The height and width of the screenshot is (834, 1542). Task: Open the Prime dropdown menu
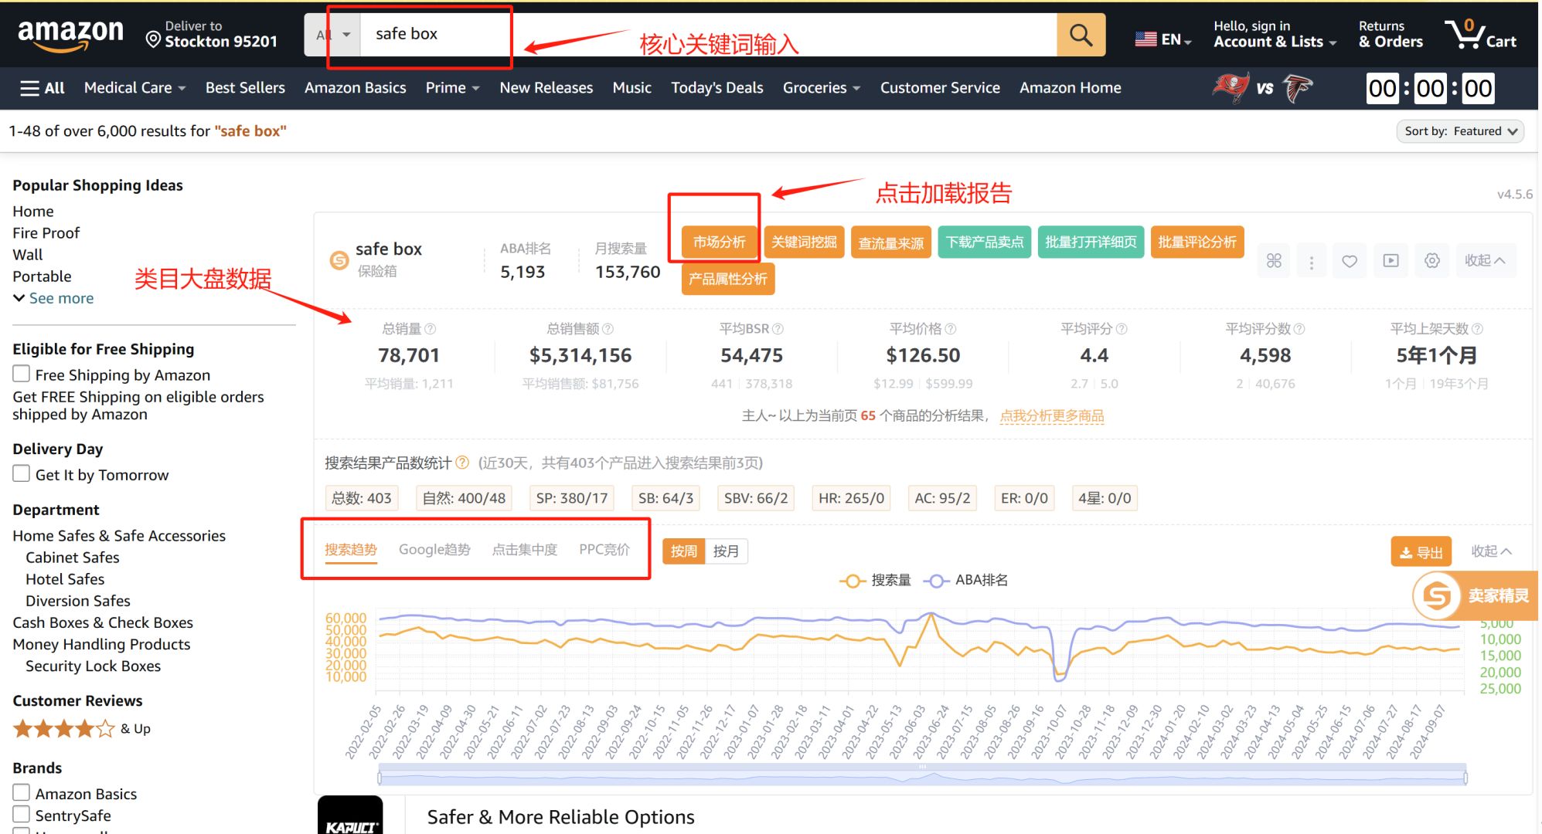click(452, 88)
